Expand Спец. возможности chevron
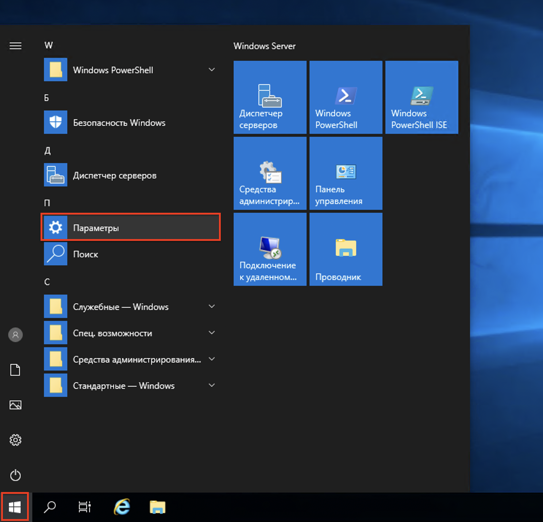543x522 pixels. coord(212,333)
